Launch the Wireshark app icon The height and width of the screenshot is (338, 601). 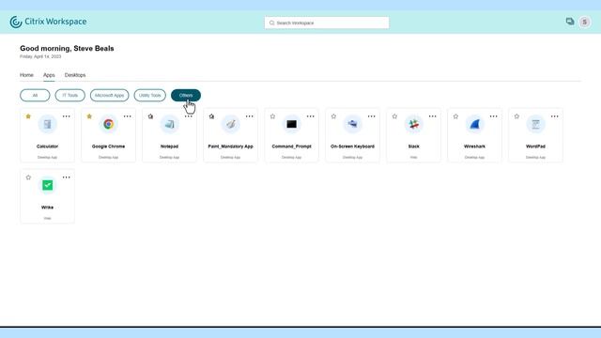pos(474,124)
